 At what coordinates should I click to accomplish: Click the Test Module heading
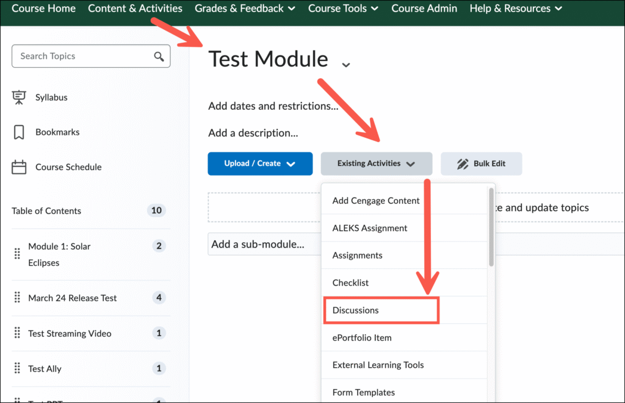pyautogui.click(x=269, y=59)
